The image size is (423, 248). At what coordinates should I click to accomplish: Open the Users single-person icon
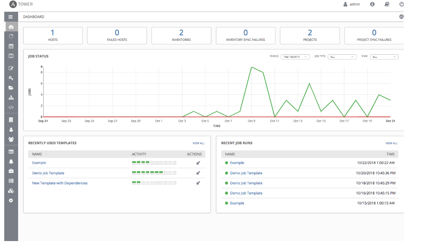point(11,130)
